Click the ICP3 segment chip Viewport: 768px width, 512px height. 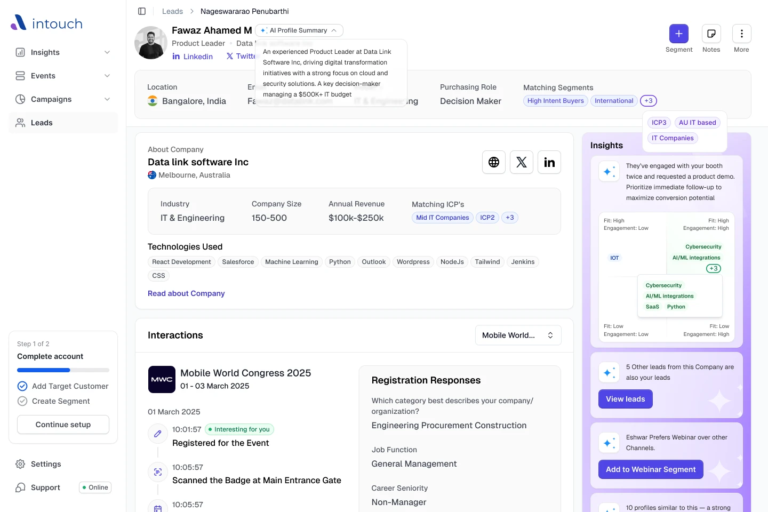tap(659, 123)
